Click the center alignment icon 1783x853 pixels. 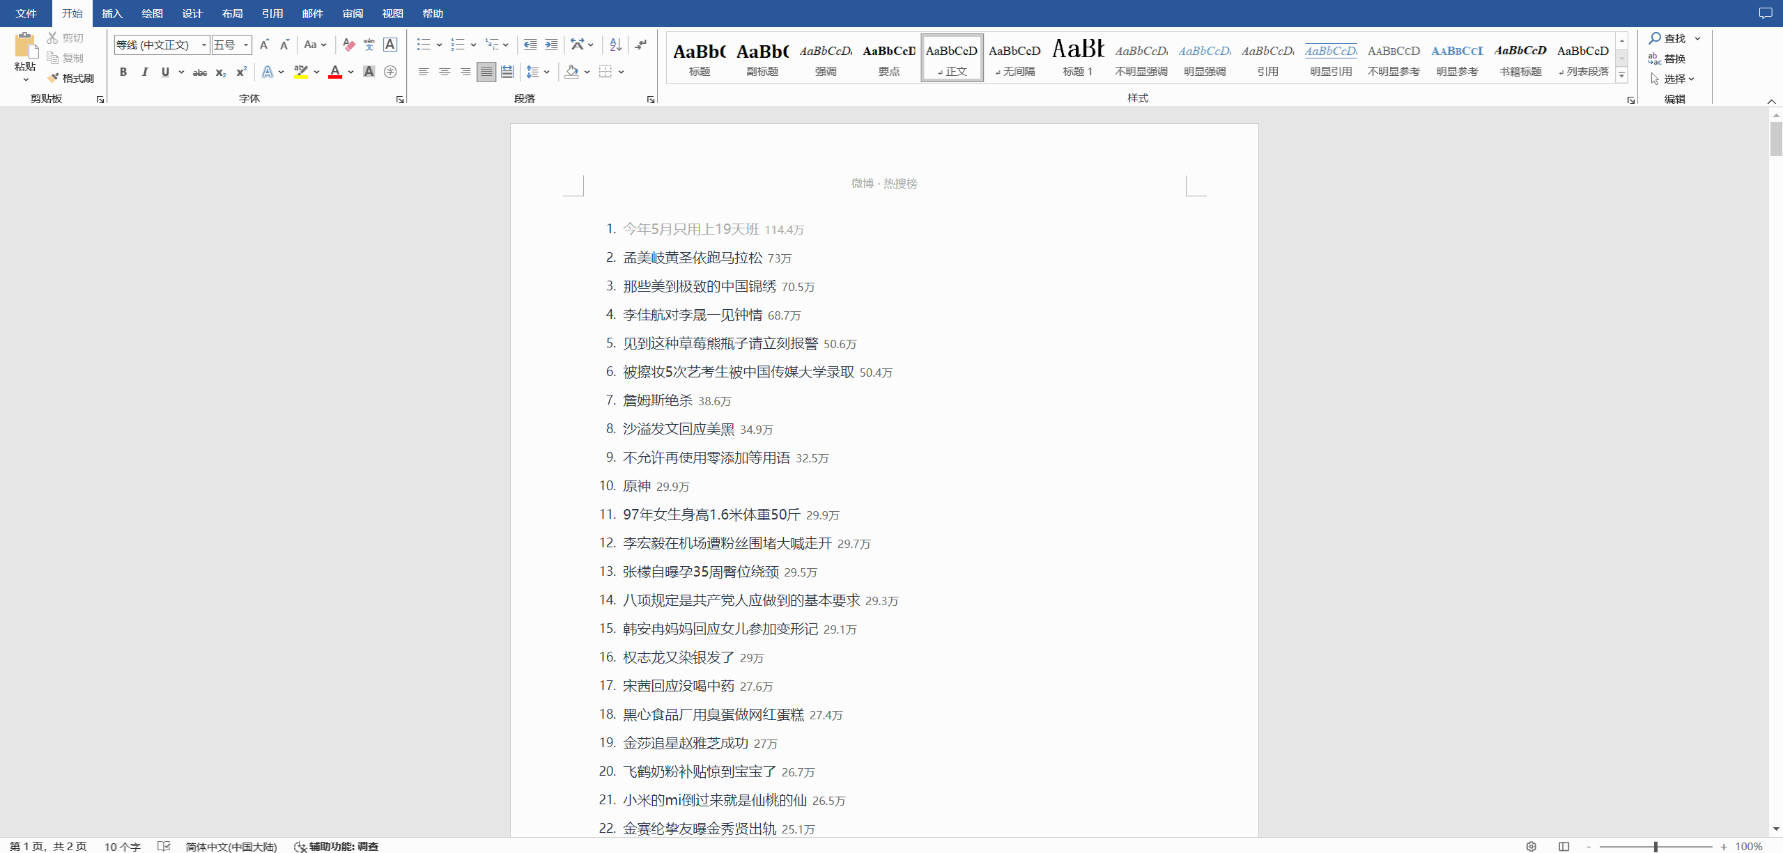point(445,72)
